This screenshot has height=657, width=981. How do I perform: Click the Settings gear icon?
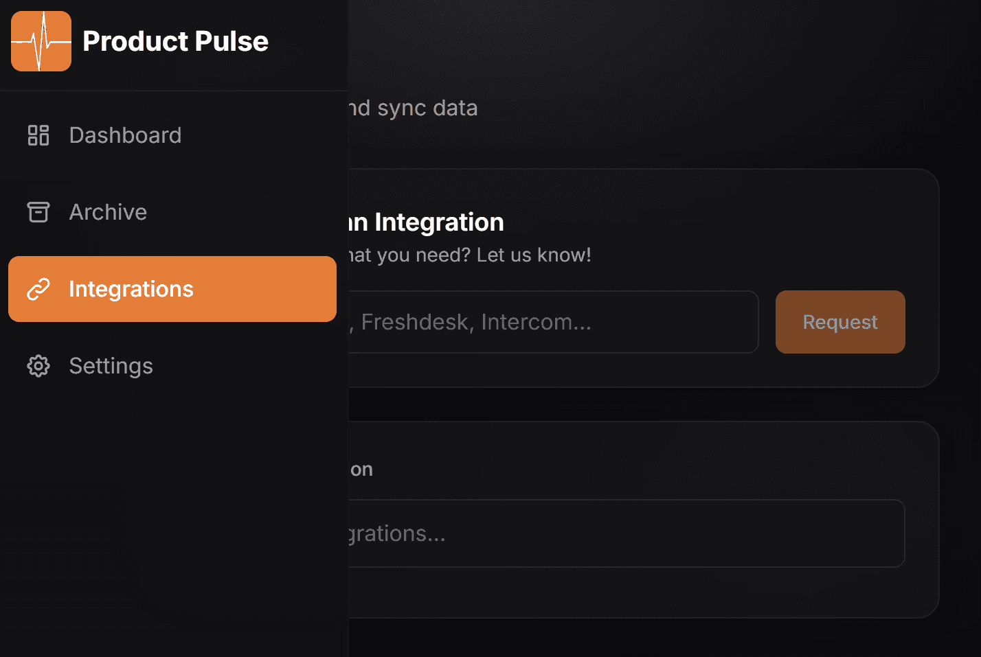coord(38,366)
